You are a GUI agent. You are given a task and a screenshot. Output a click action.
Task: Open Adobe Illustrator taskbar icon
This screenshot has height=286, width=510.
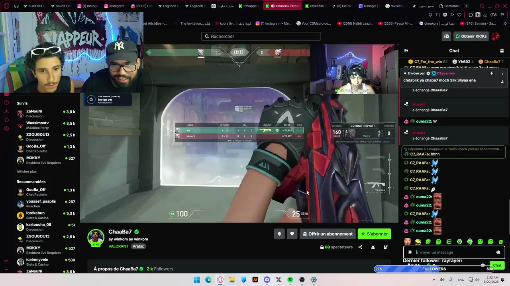[x=255, y=280]
